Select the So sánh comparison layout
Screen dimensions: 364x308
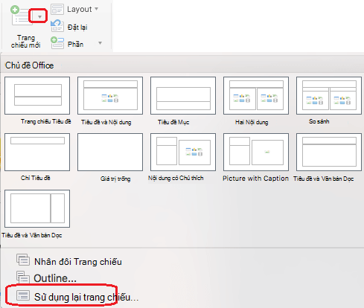329,95
